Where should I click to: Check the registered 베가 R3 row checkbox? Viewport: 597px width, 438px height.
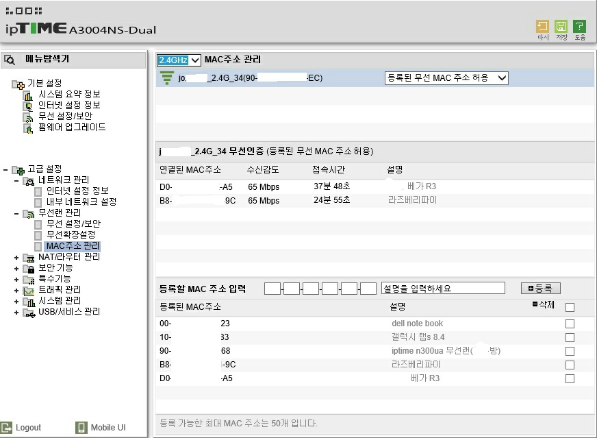coord(570,378)
